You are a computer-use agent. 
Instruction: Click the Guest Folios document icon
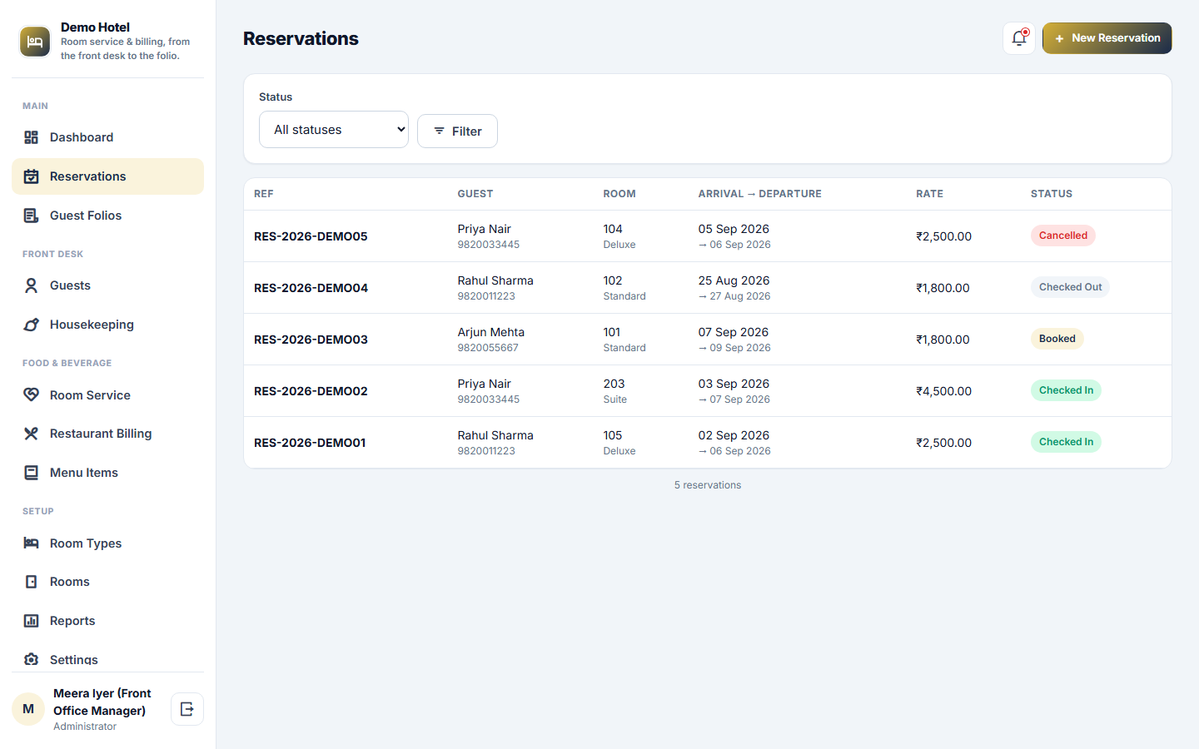point(31,216)
